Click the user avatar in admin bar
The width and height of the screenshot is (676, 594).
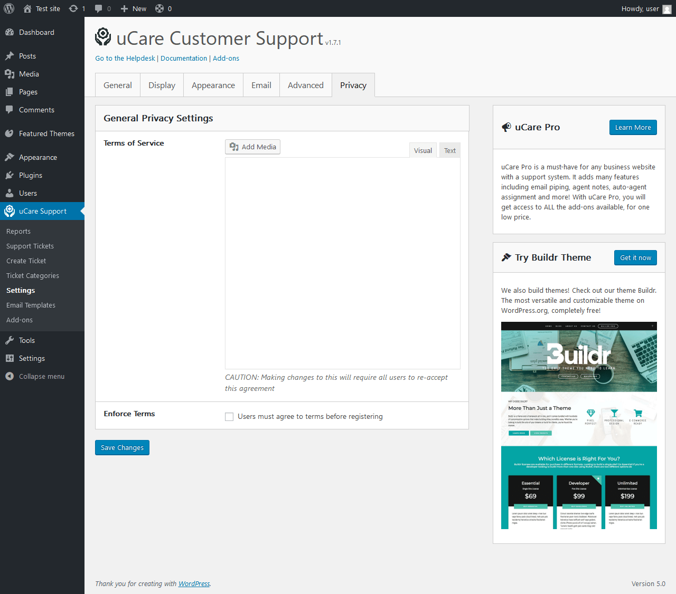667,9
